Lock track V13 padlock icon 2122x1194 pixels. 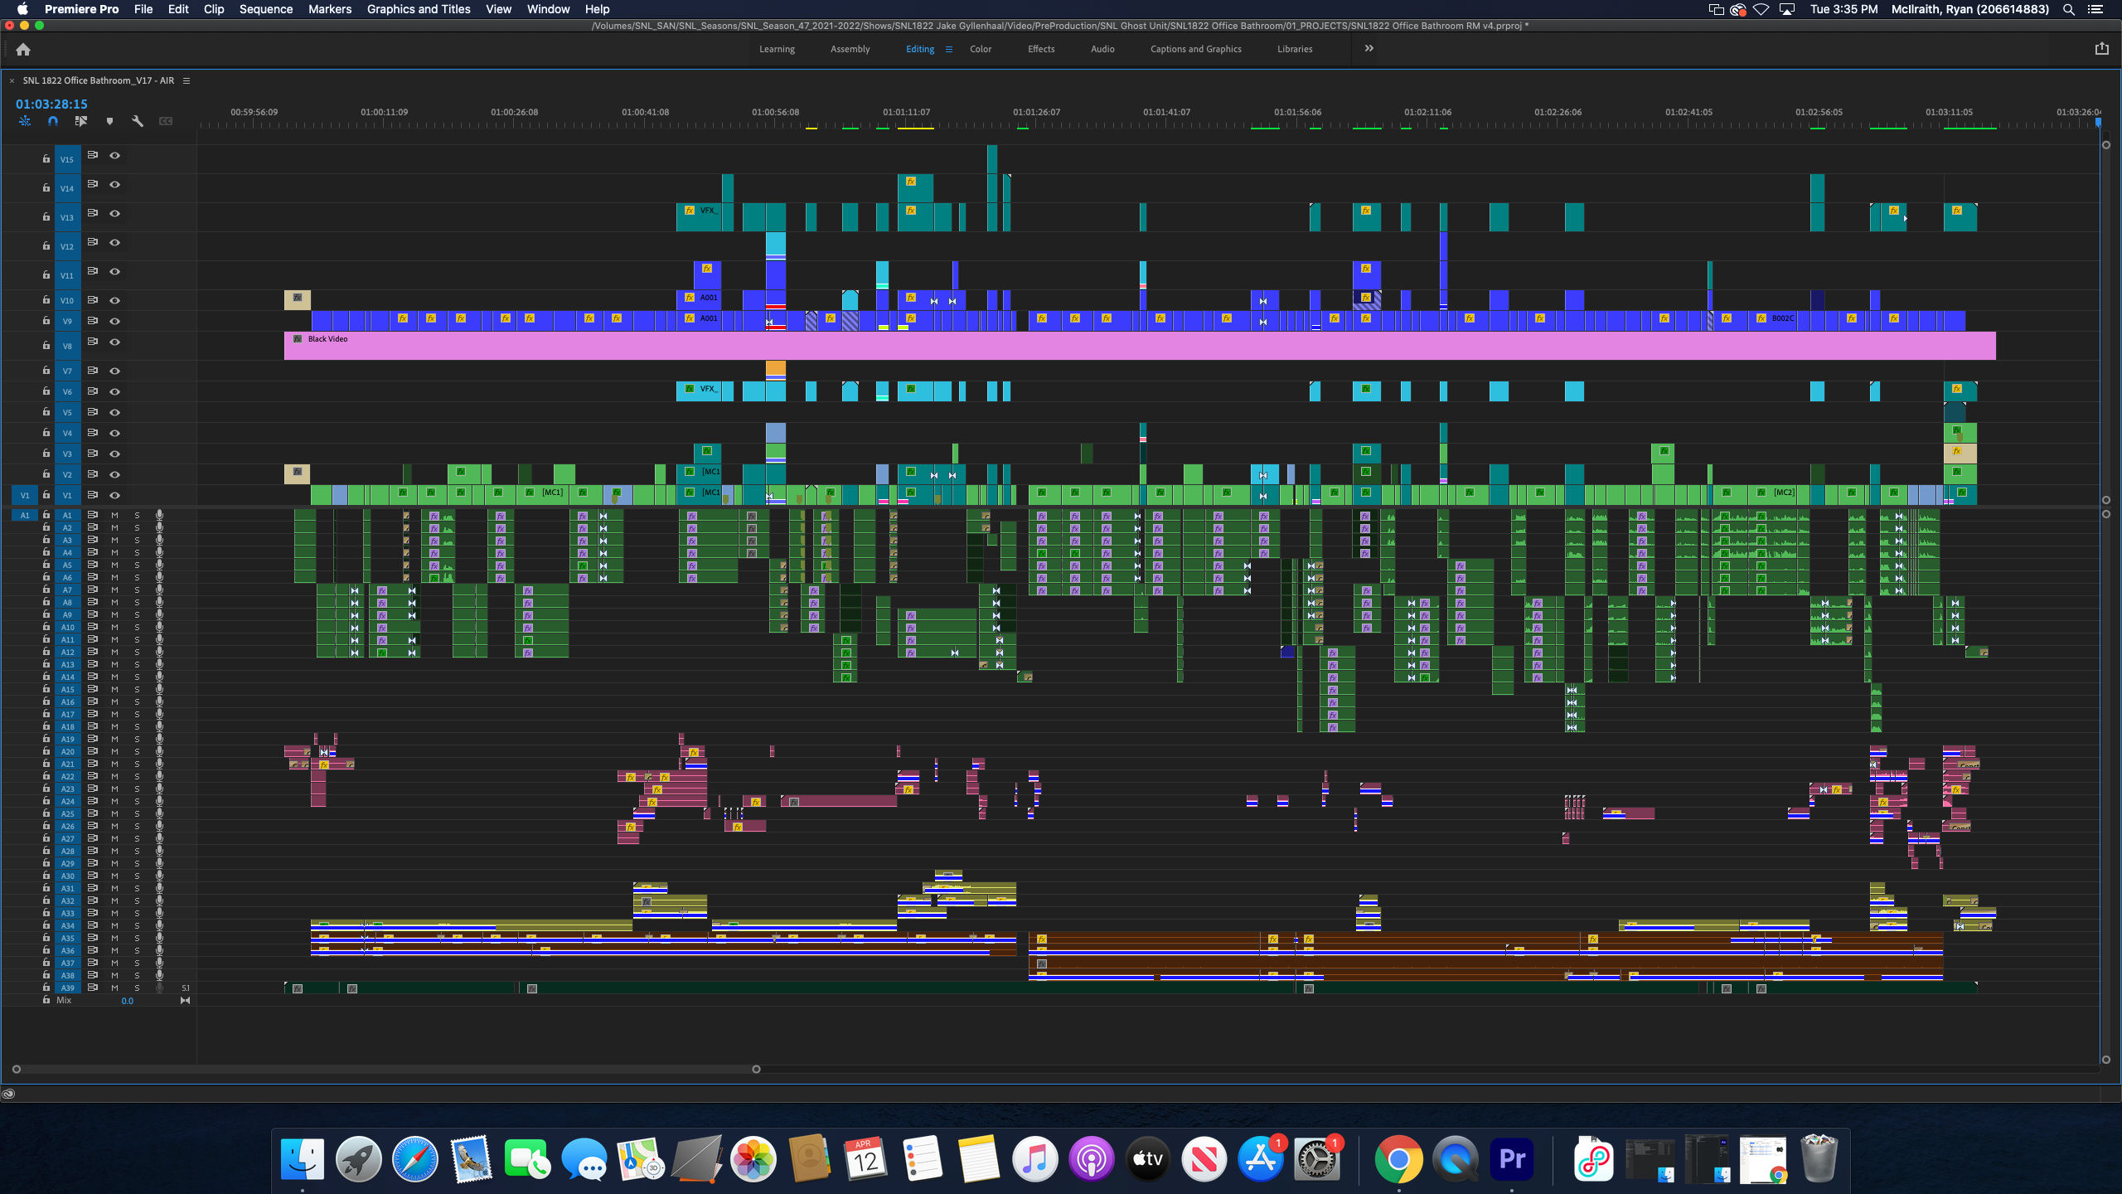click(x=46, y=217)
